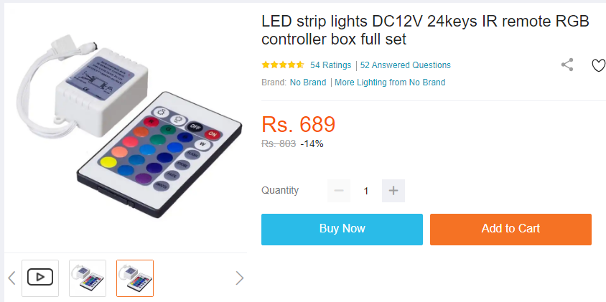The width and height of the screenshot is (606, 302).
Task: Click the star rating icons
Action: pyautogui.click(x=282, y=65)
